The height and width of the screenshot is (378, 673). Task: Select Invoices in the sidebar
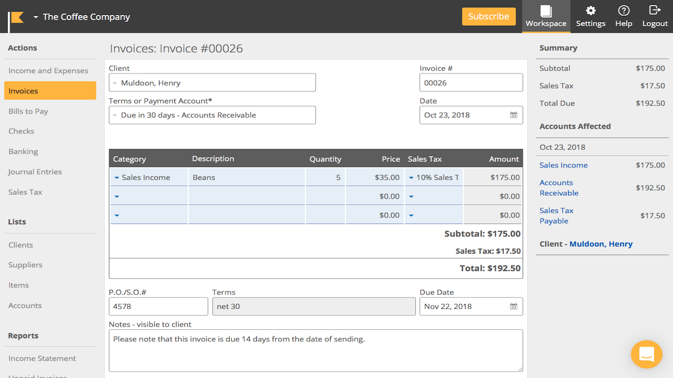[50, 90]
